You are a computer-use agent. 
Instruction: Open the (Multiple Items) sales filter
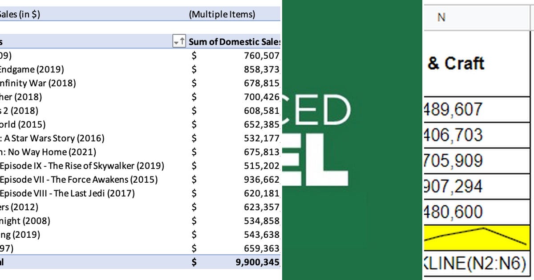(x=222, y=14)
